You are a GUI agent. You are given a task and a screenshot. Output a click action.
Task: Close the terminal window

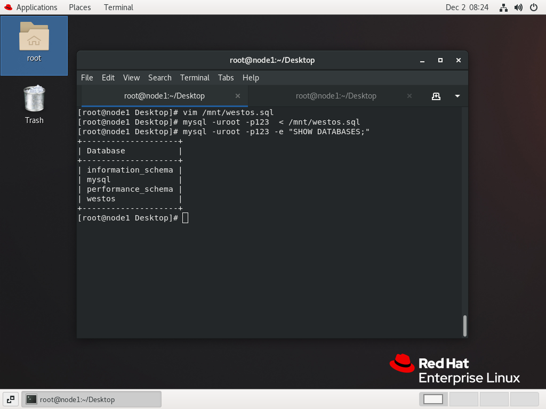[459, 61]
